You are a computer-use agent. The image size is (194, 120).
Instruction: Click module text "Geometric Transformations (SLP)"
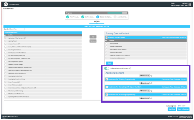(17, 73)
